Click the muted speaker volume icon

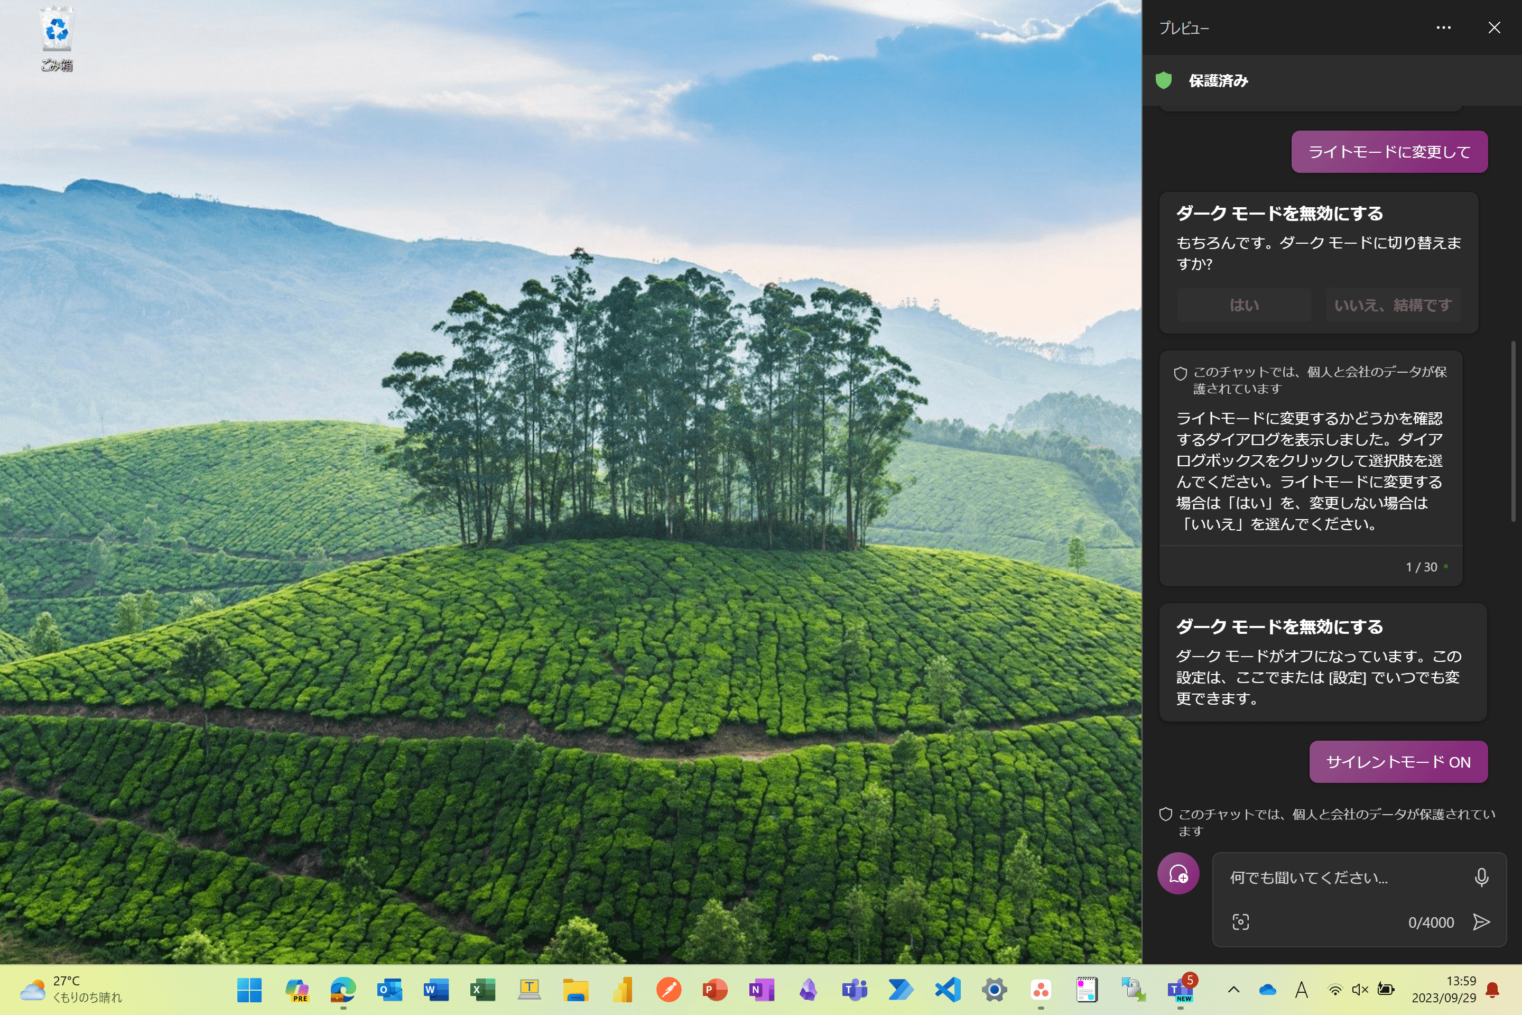(x=1360, y=989)
